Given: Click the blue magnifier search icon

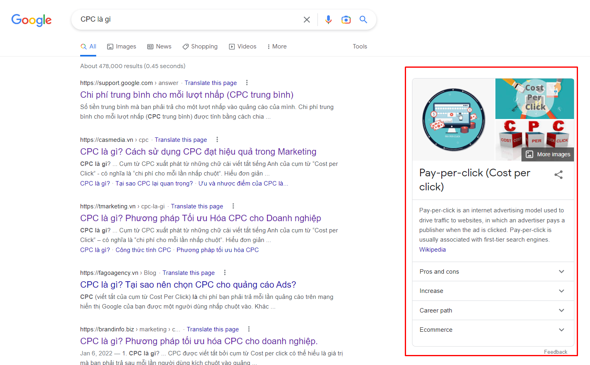Looking at the screenshot, I should click(x=363, y=19).
